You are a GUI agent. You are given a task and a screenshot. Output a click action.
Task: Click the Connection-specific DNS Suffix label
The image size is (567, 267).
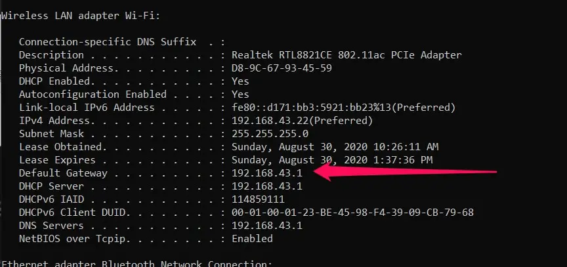point(108,42)
